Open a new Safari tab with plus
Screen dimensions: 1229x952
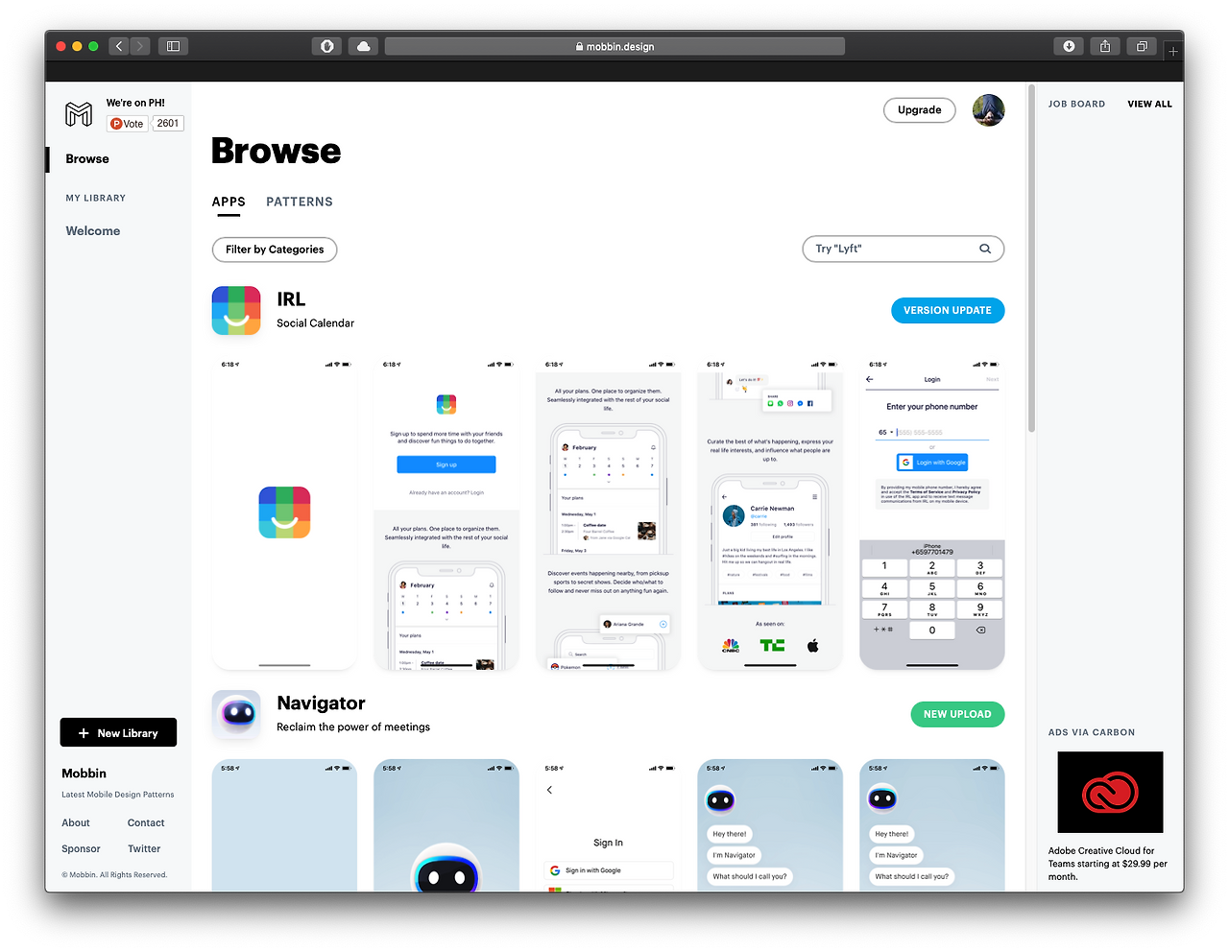click(1173, 51)
